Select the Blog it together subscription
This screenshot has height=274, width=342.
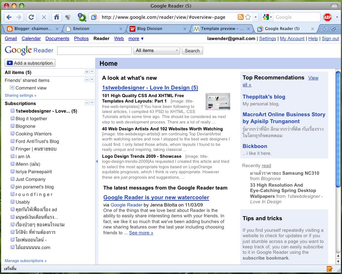tap(31, 118)
